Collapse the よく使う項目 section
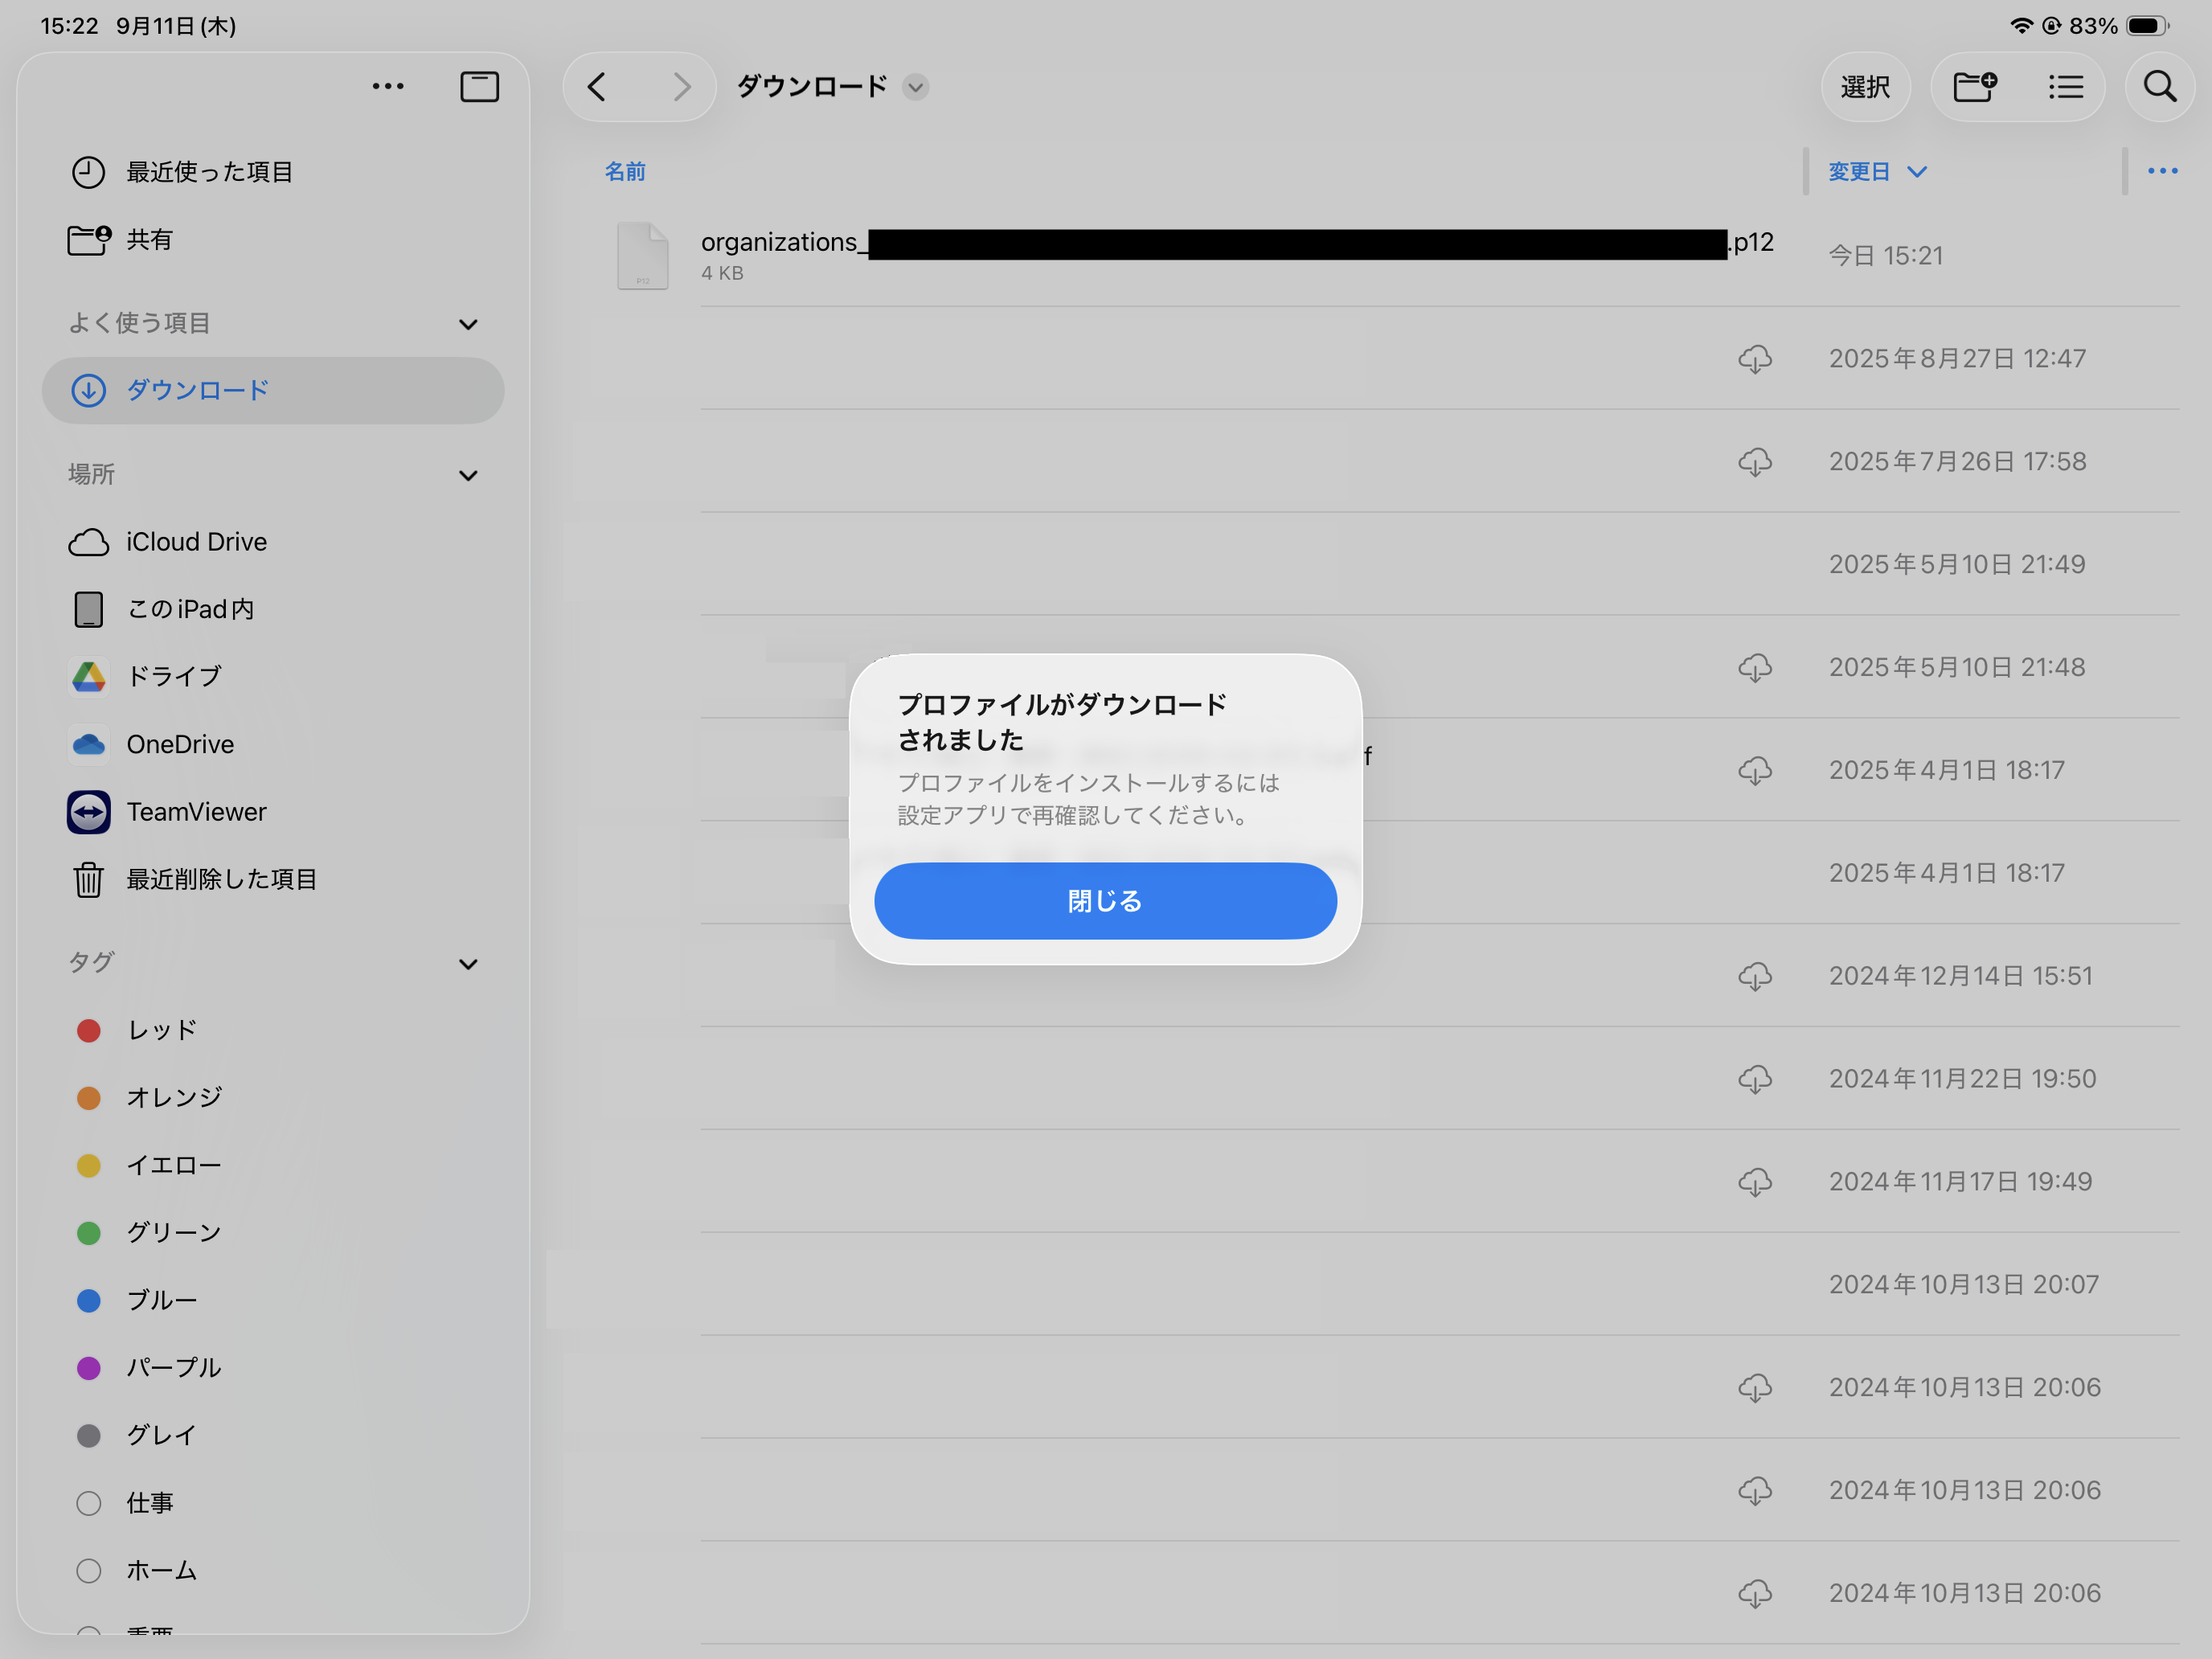The height and width of the screenshot is (1659, 2212). tap(468, 324)
